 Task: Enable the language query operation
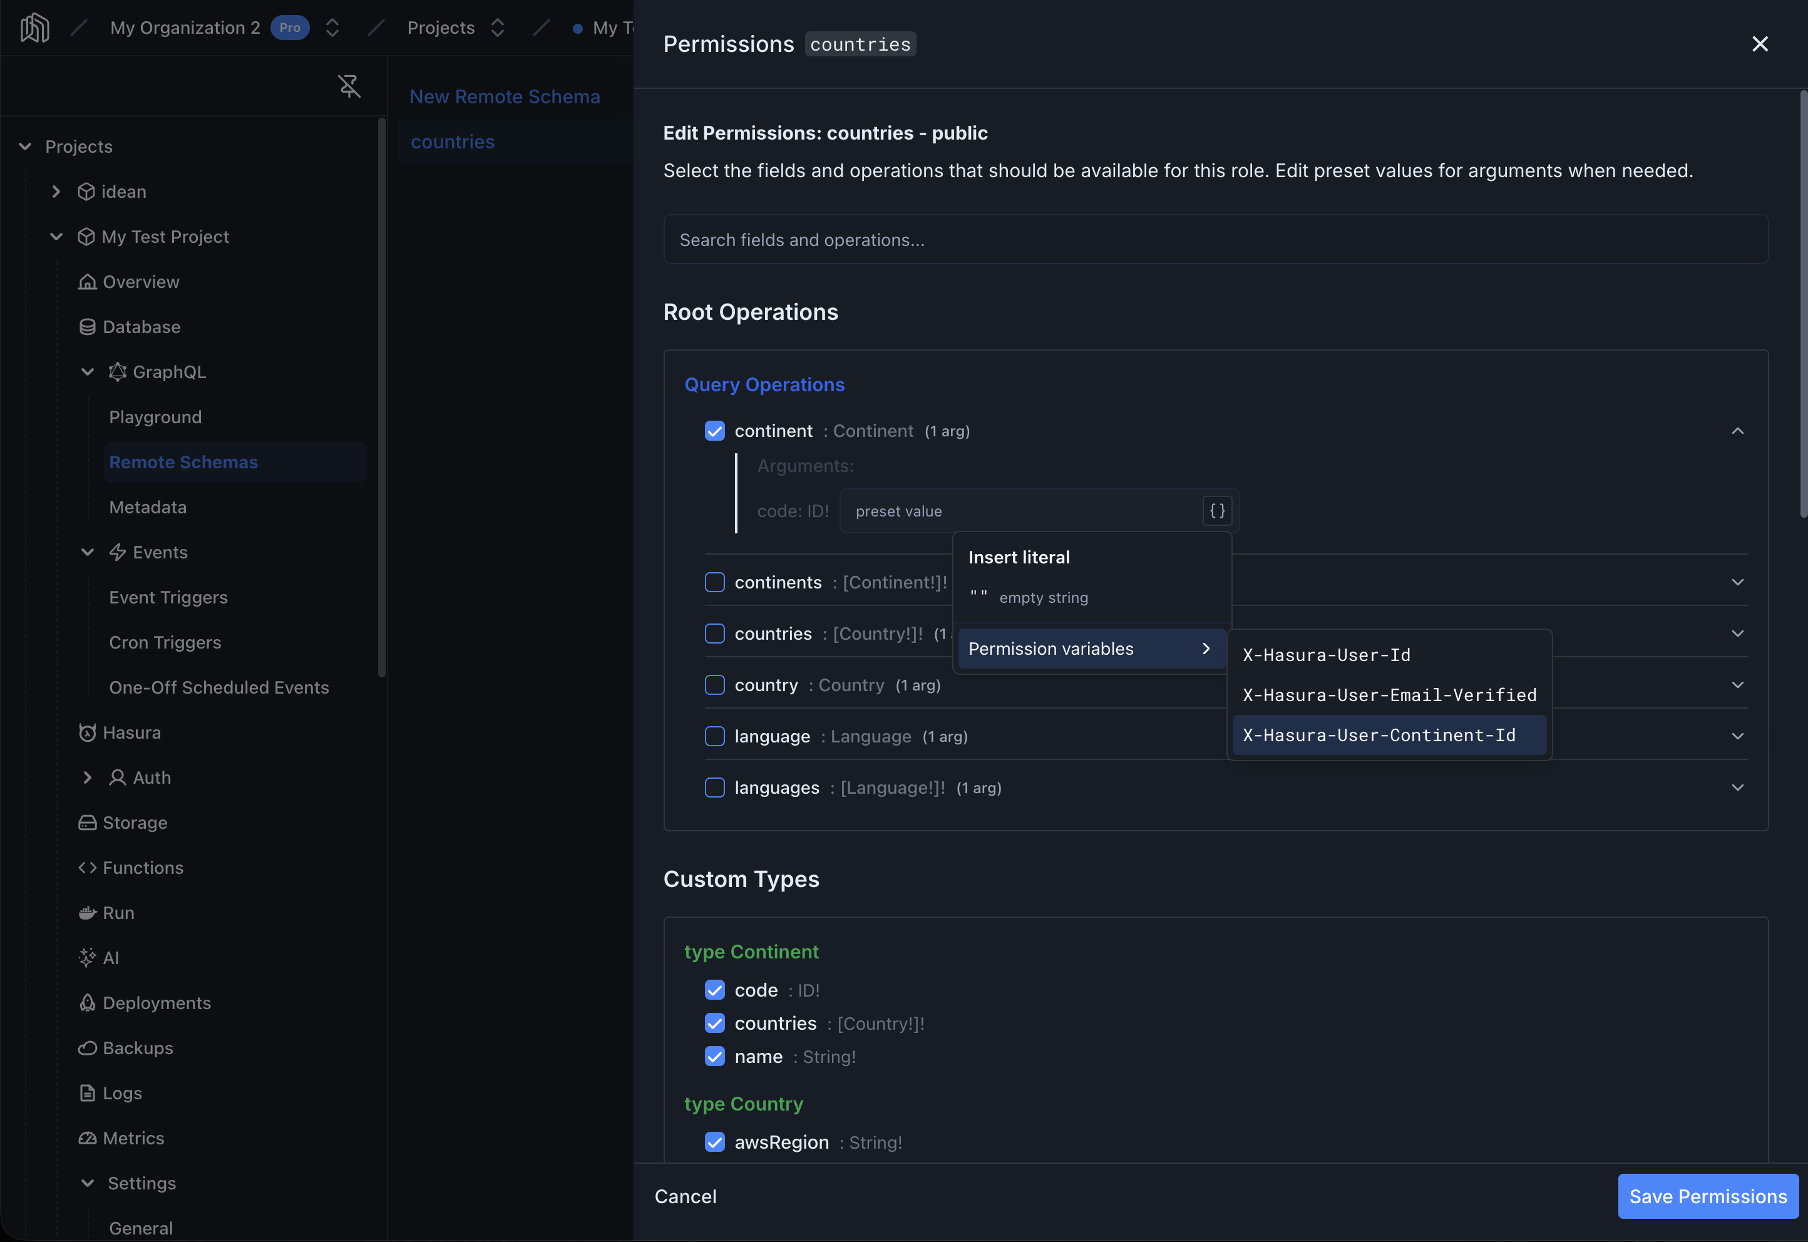pyautogui.click(x=714, y=736)
